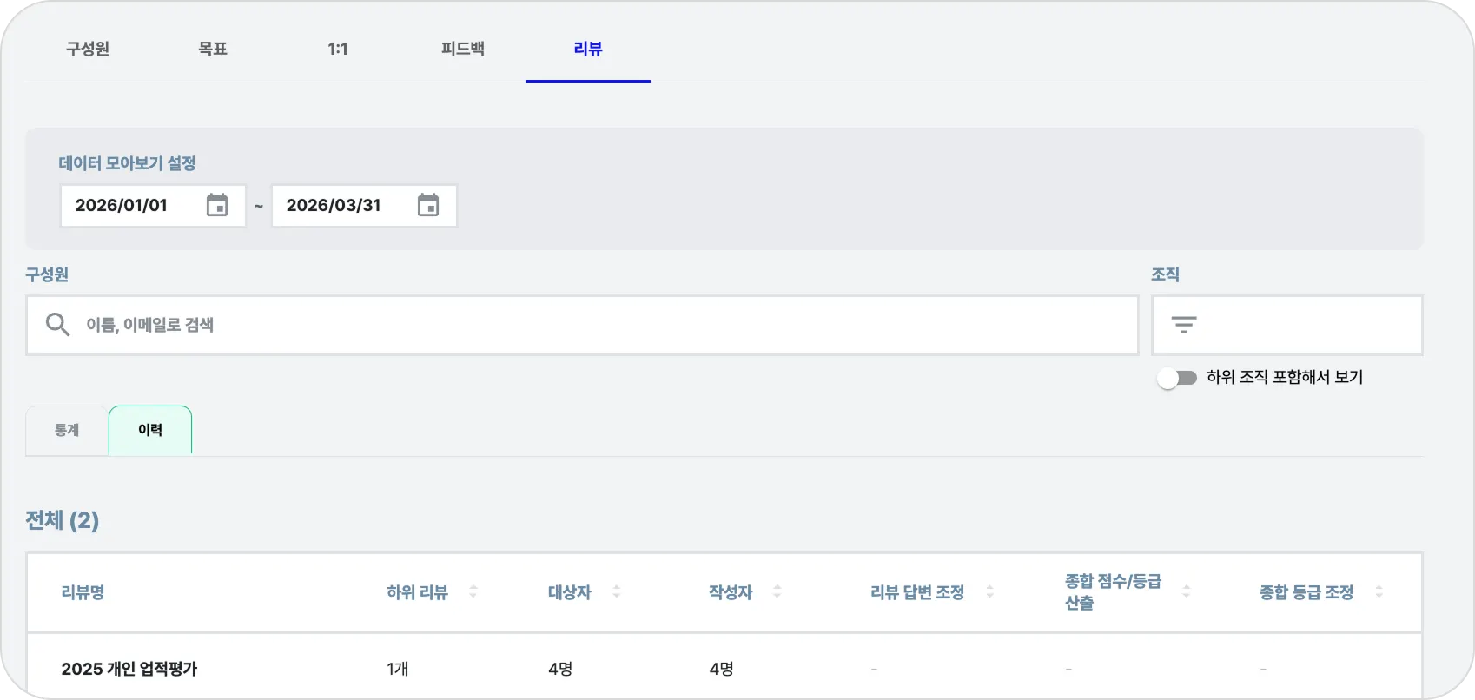This screenshot has width=1475, height=700.
Task: Click the 2026/01/01 start date field
Action: (130, 206)
